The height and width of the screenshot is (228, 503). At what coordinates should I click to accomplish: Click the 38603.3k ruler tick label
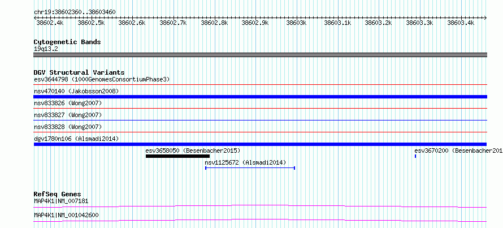pyautogui.click(x=419, y=23)
